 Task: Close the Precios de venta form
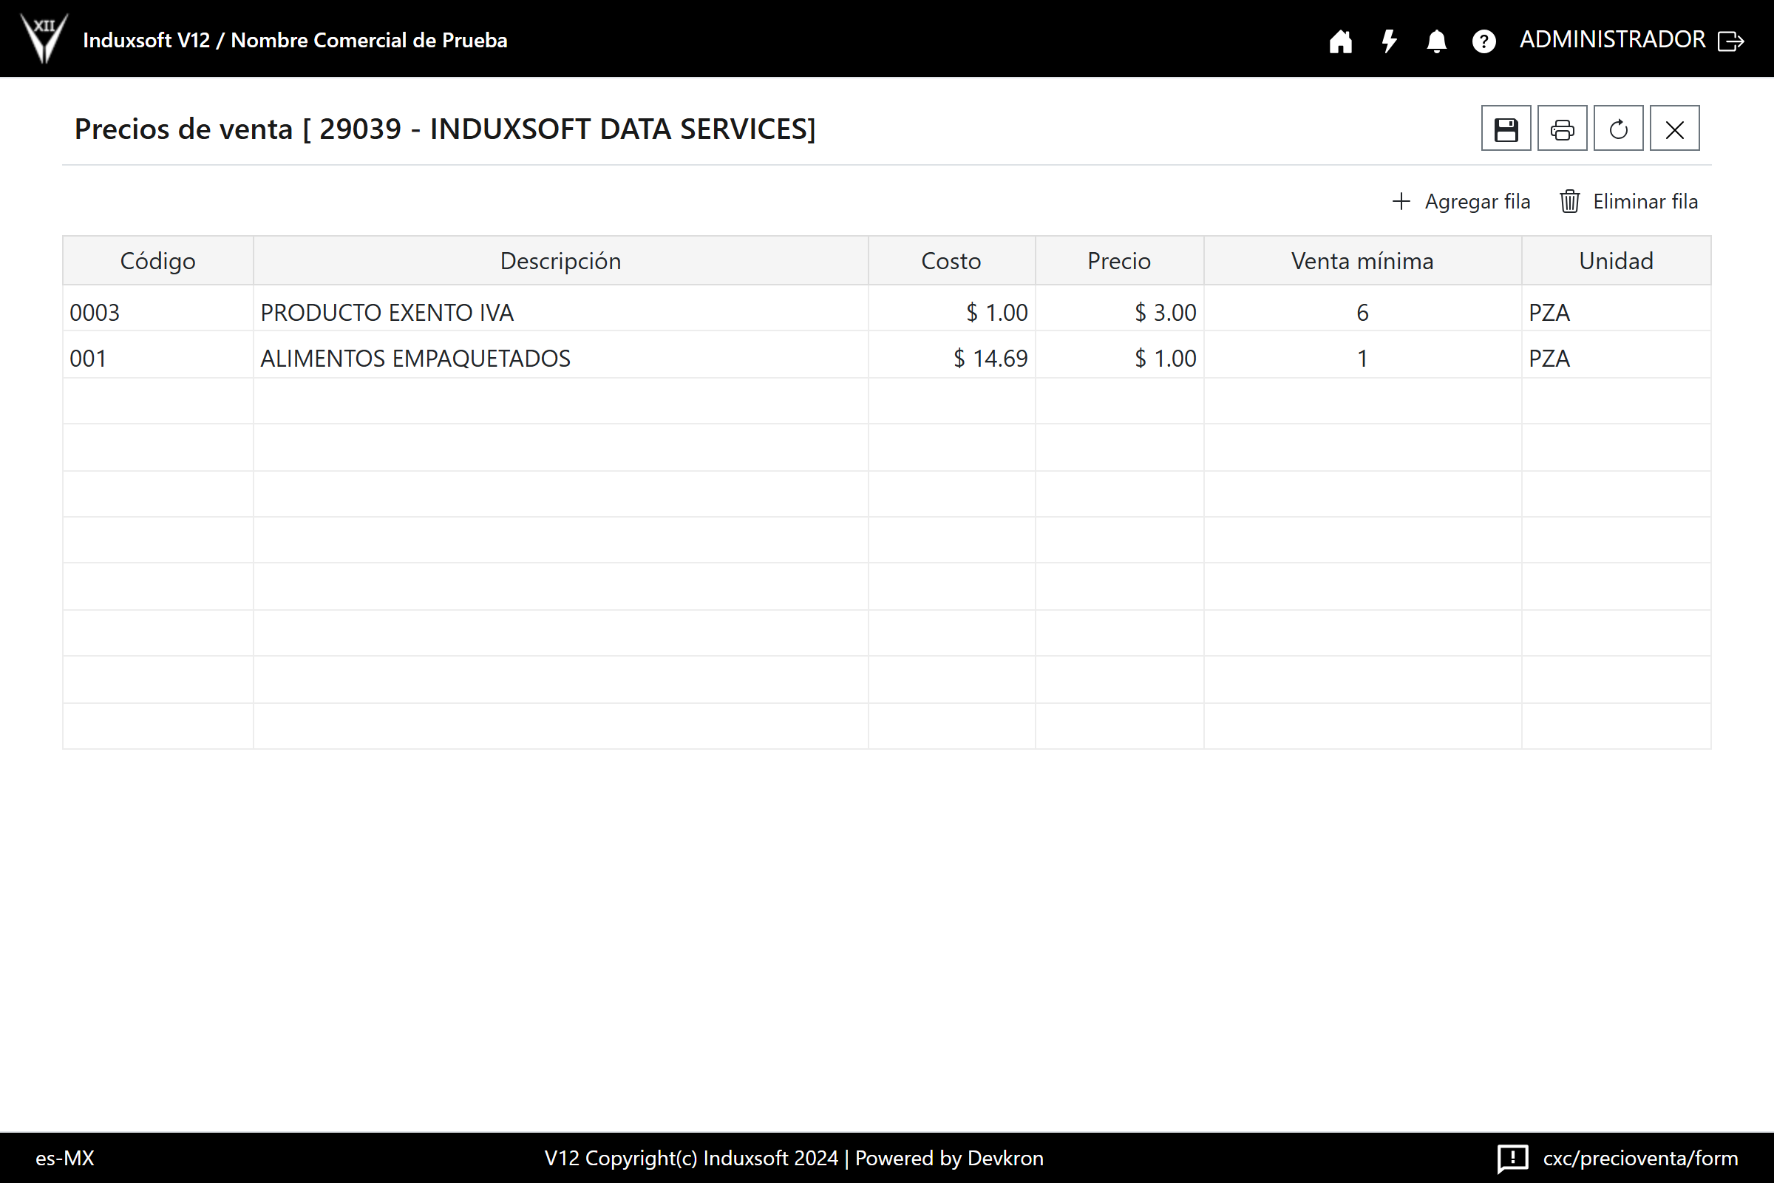[x=1673, y=129]
